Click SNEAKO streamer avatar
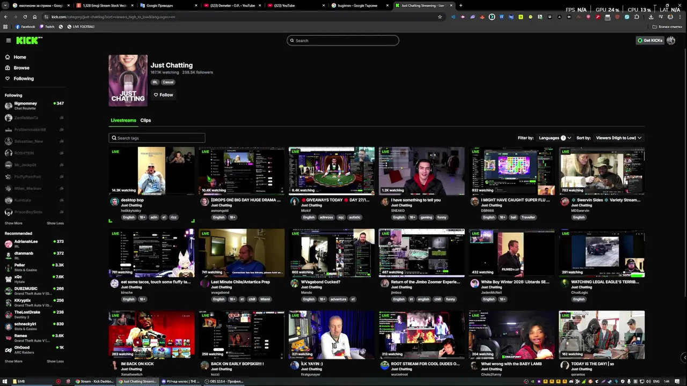Image resolution: width=687 pixels, height=386 pixels. [x=385, y=202]
